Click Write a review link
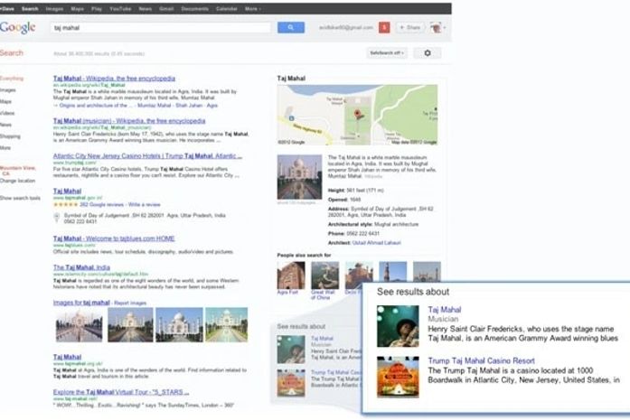 coord(145,204)
